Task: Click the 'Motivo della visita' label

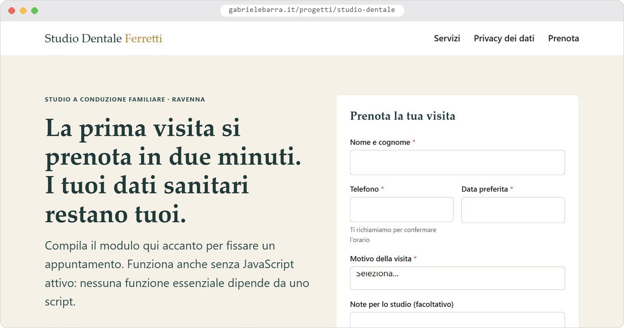Action: click(x=381, y=259)
